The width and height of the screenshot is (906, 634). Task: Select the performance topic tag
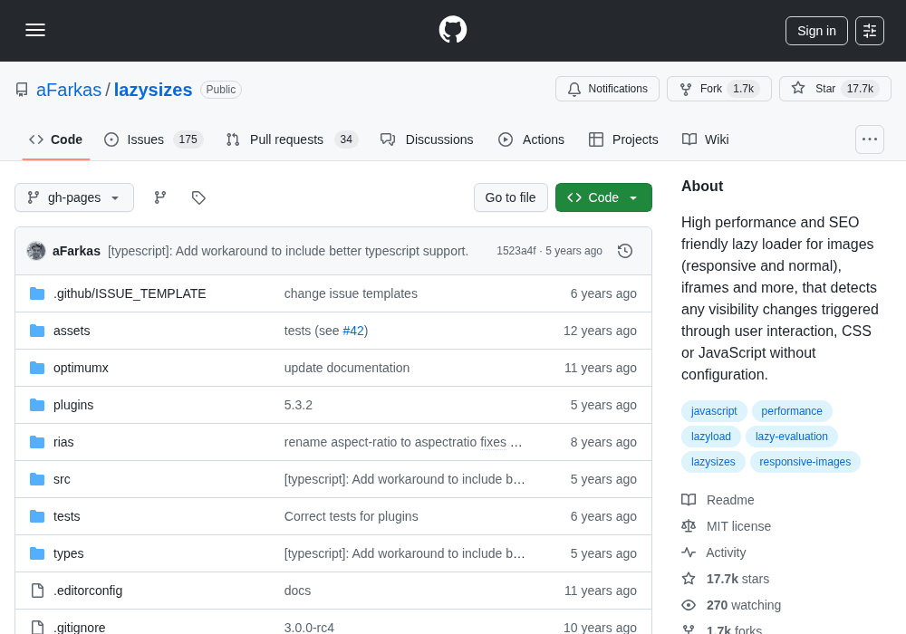[x=792, y=411]
